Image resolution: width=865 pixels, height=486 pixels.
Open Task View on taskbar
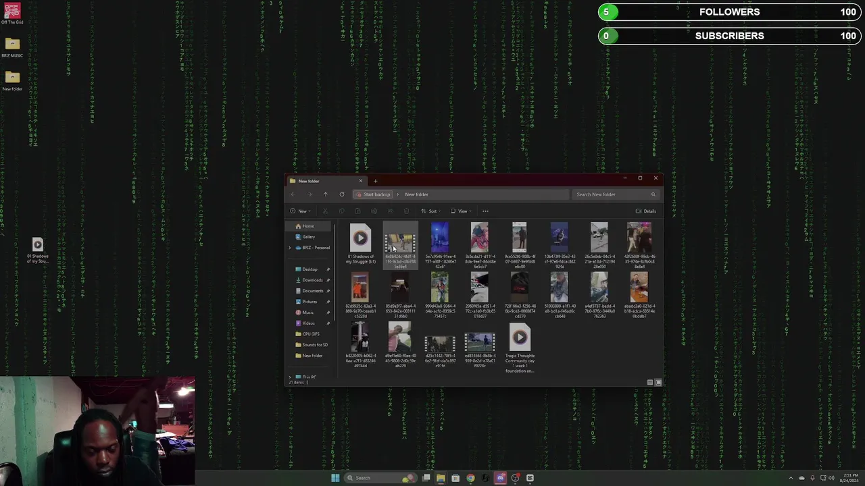pos(426,478)
